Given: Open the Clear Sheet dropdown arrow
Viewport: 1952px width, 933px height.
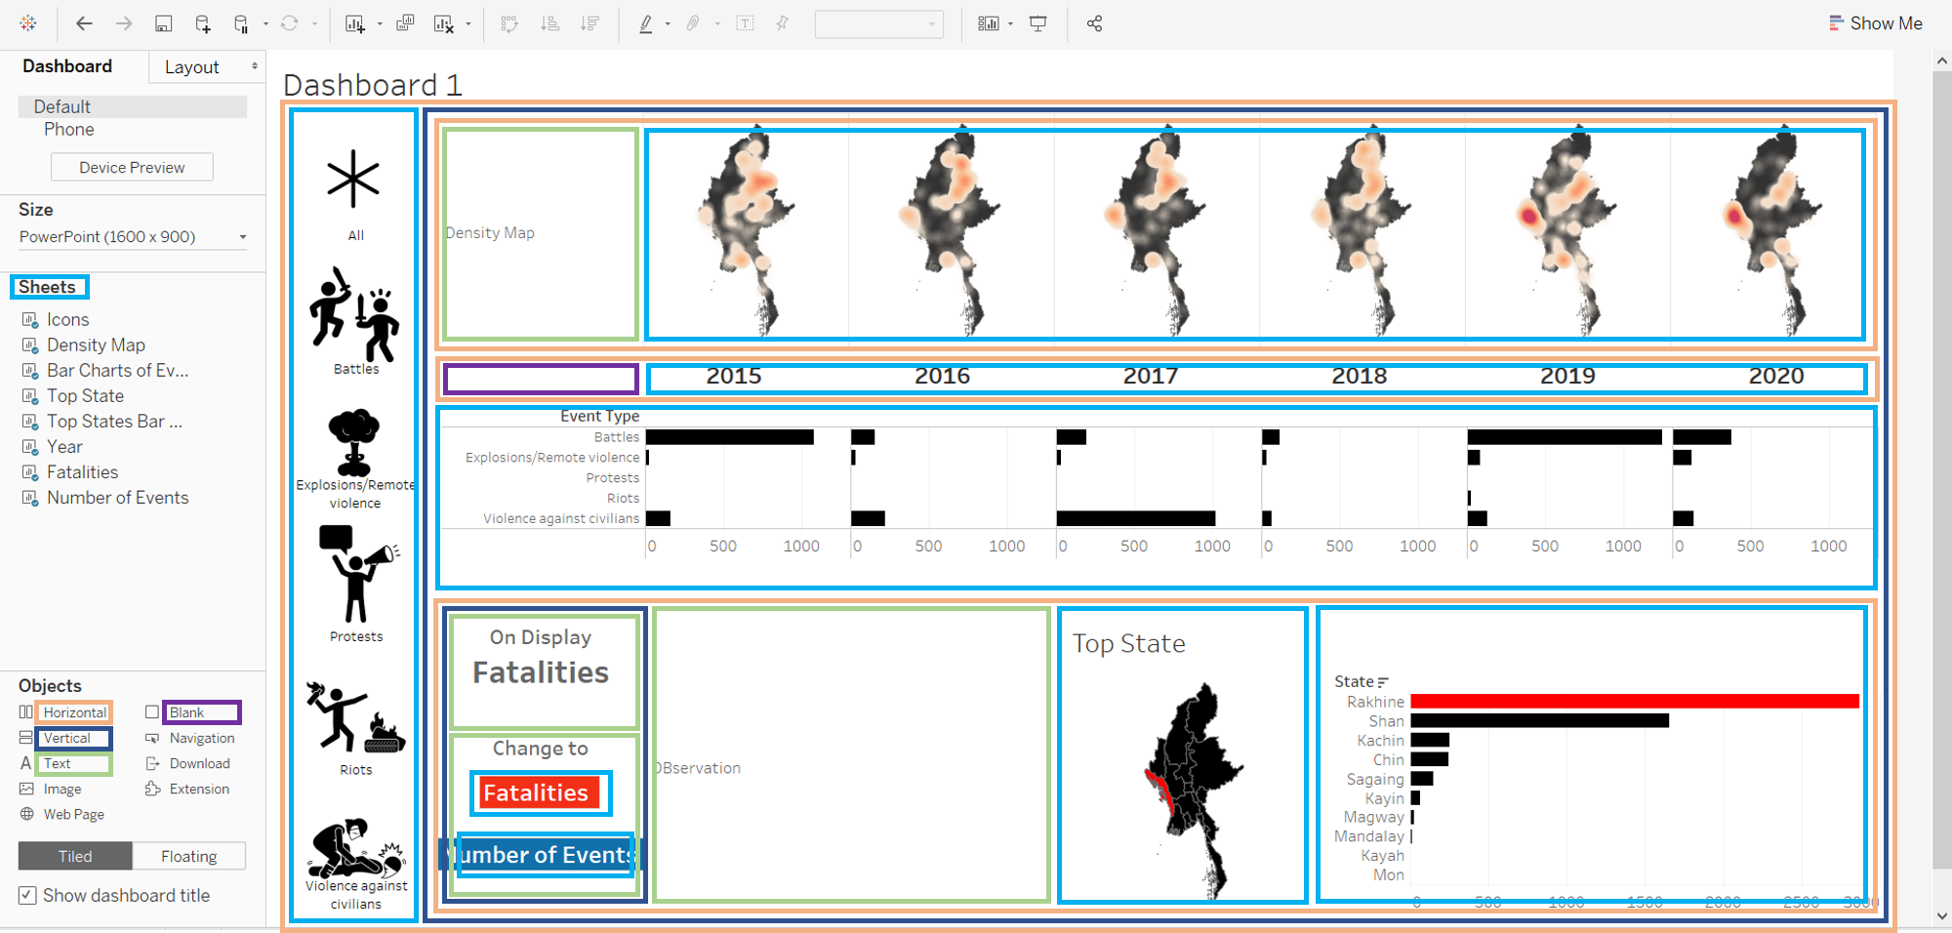Looking at the screenshot, I should click(468, 23).
